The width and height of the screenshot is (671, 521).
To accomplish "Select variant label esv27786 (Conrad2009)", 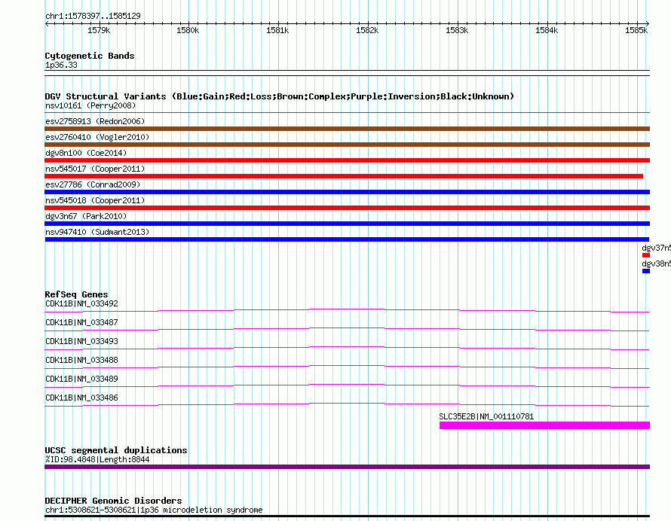I will (x=93, y=184).
